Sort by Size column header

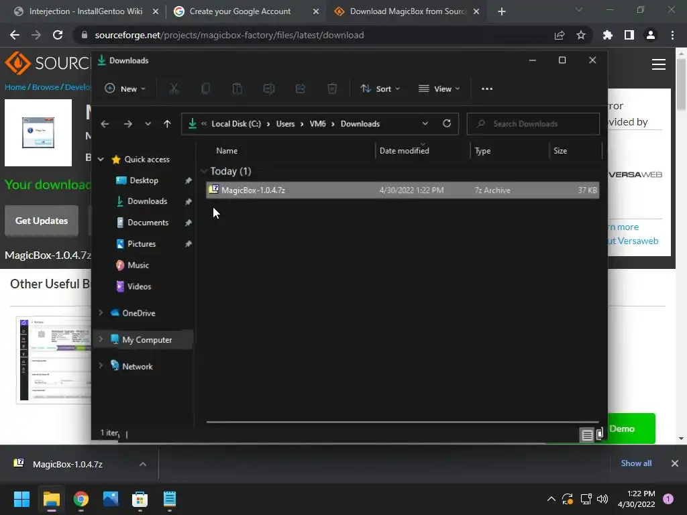[560, 151]
